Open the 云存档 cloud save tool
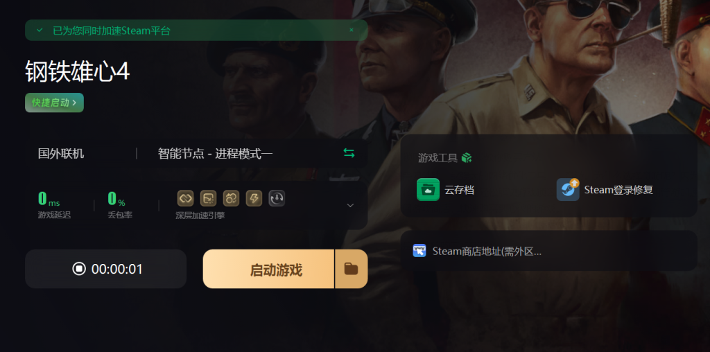Screen dimensions: 710x352 (445, 190)
